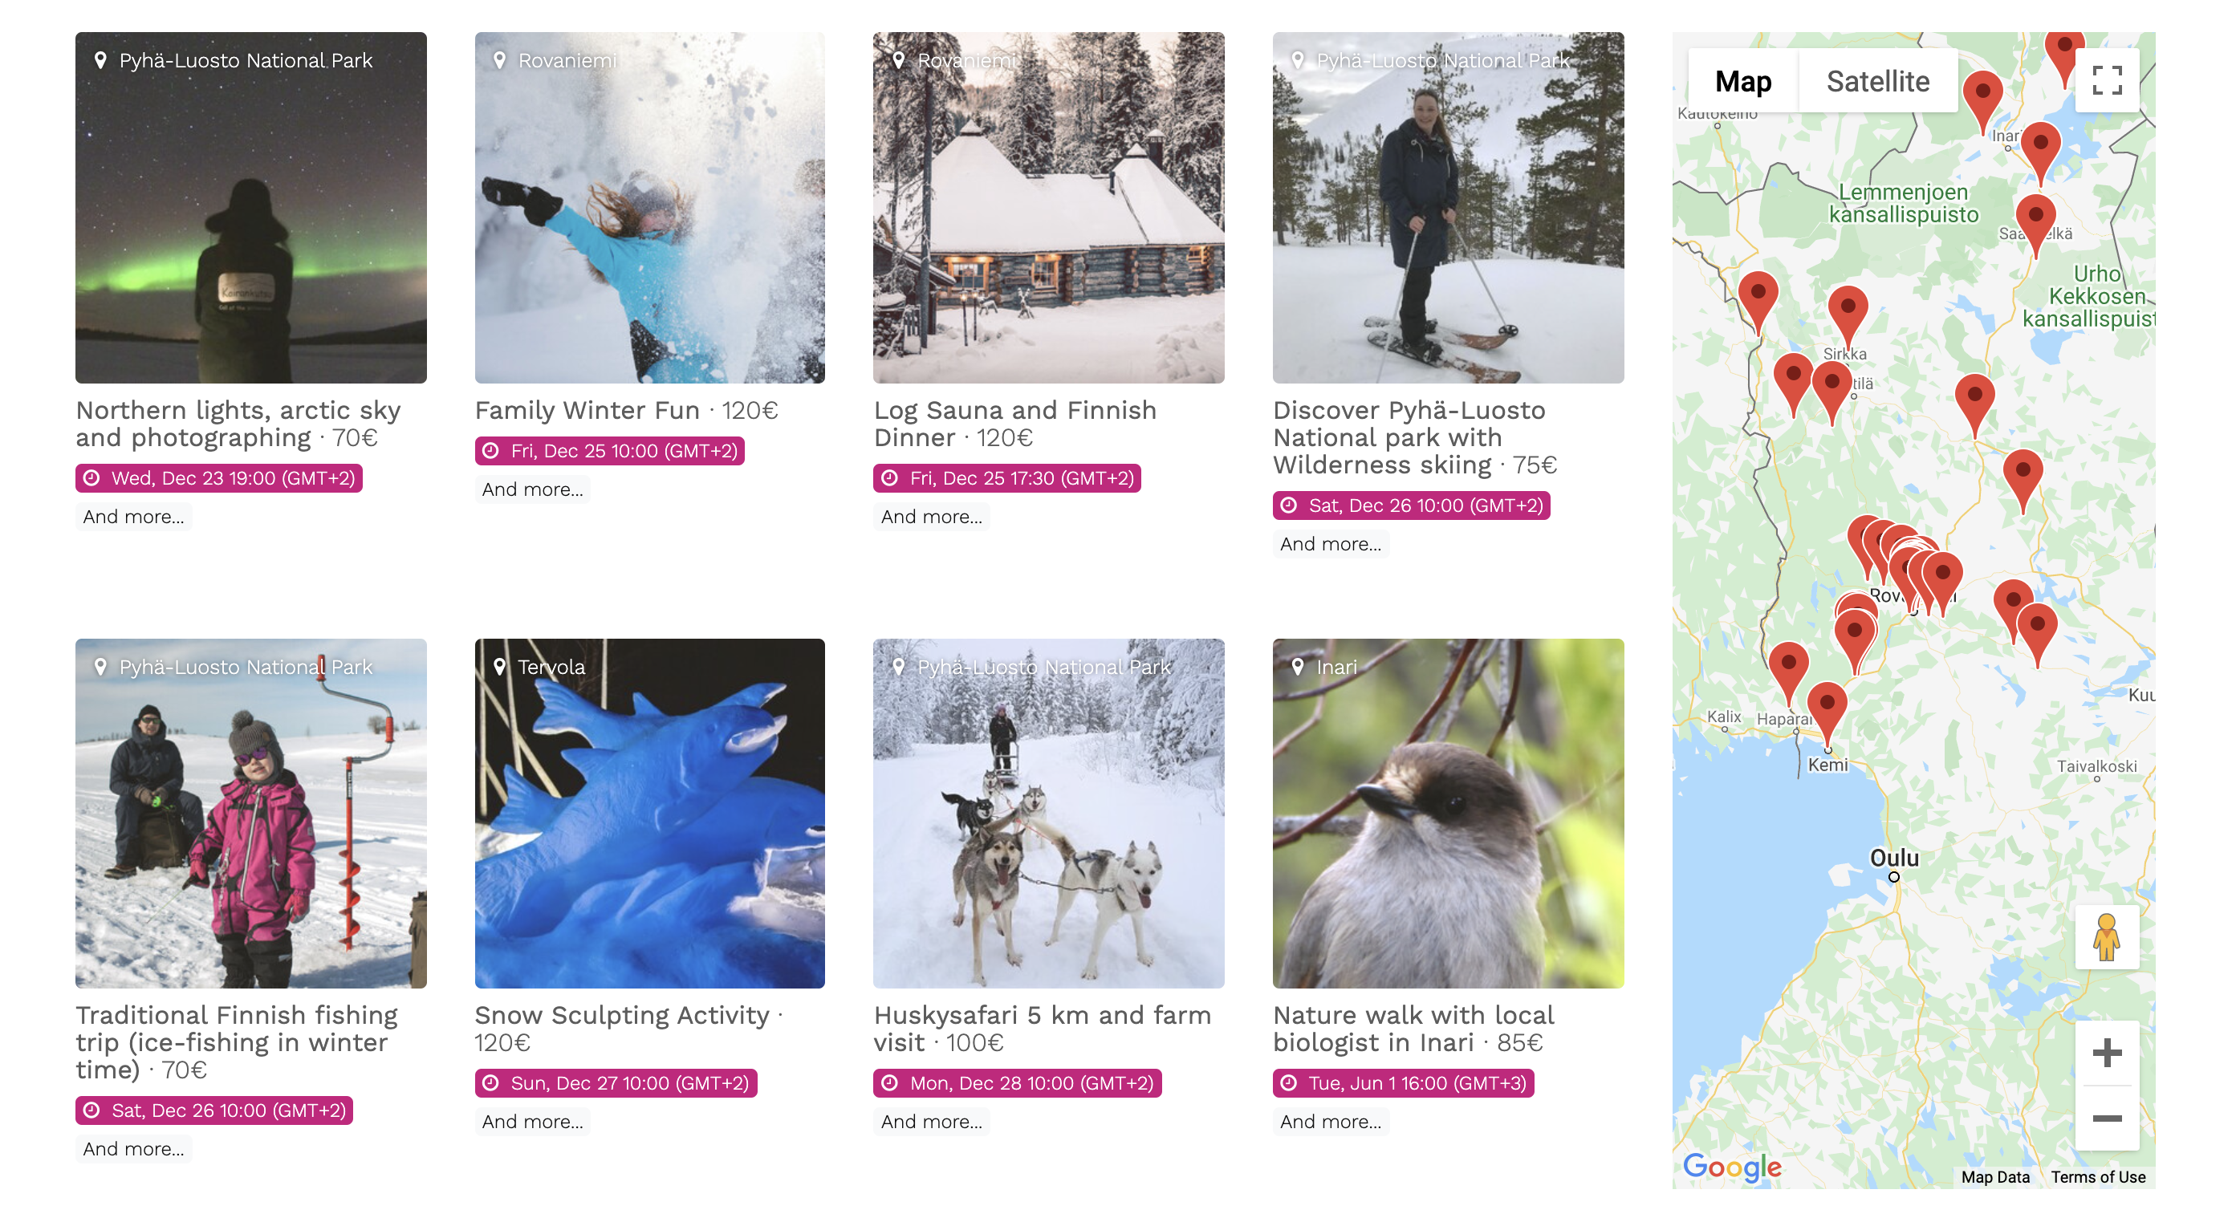
Task: Expand 'And more...' under Nature walk in Inari
Action: [x=1330, y=1121]
